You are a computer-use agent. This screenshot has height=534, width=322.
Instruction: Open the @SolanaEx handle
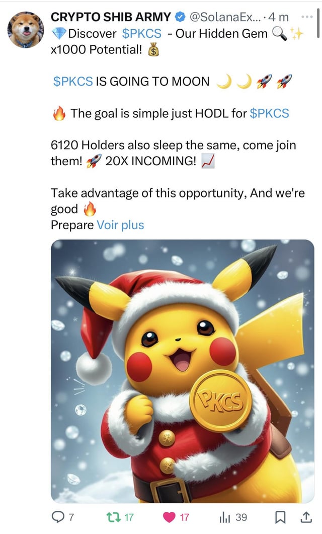tap(225, 17)
